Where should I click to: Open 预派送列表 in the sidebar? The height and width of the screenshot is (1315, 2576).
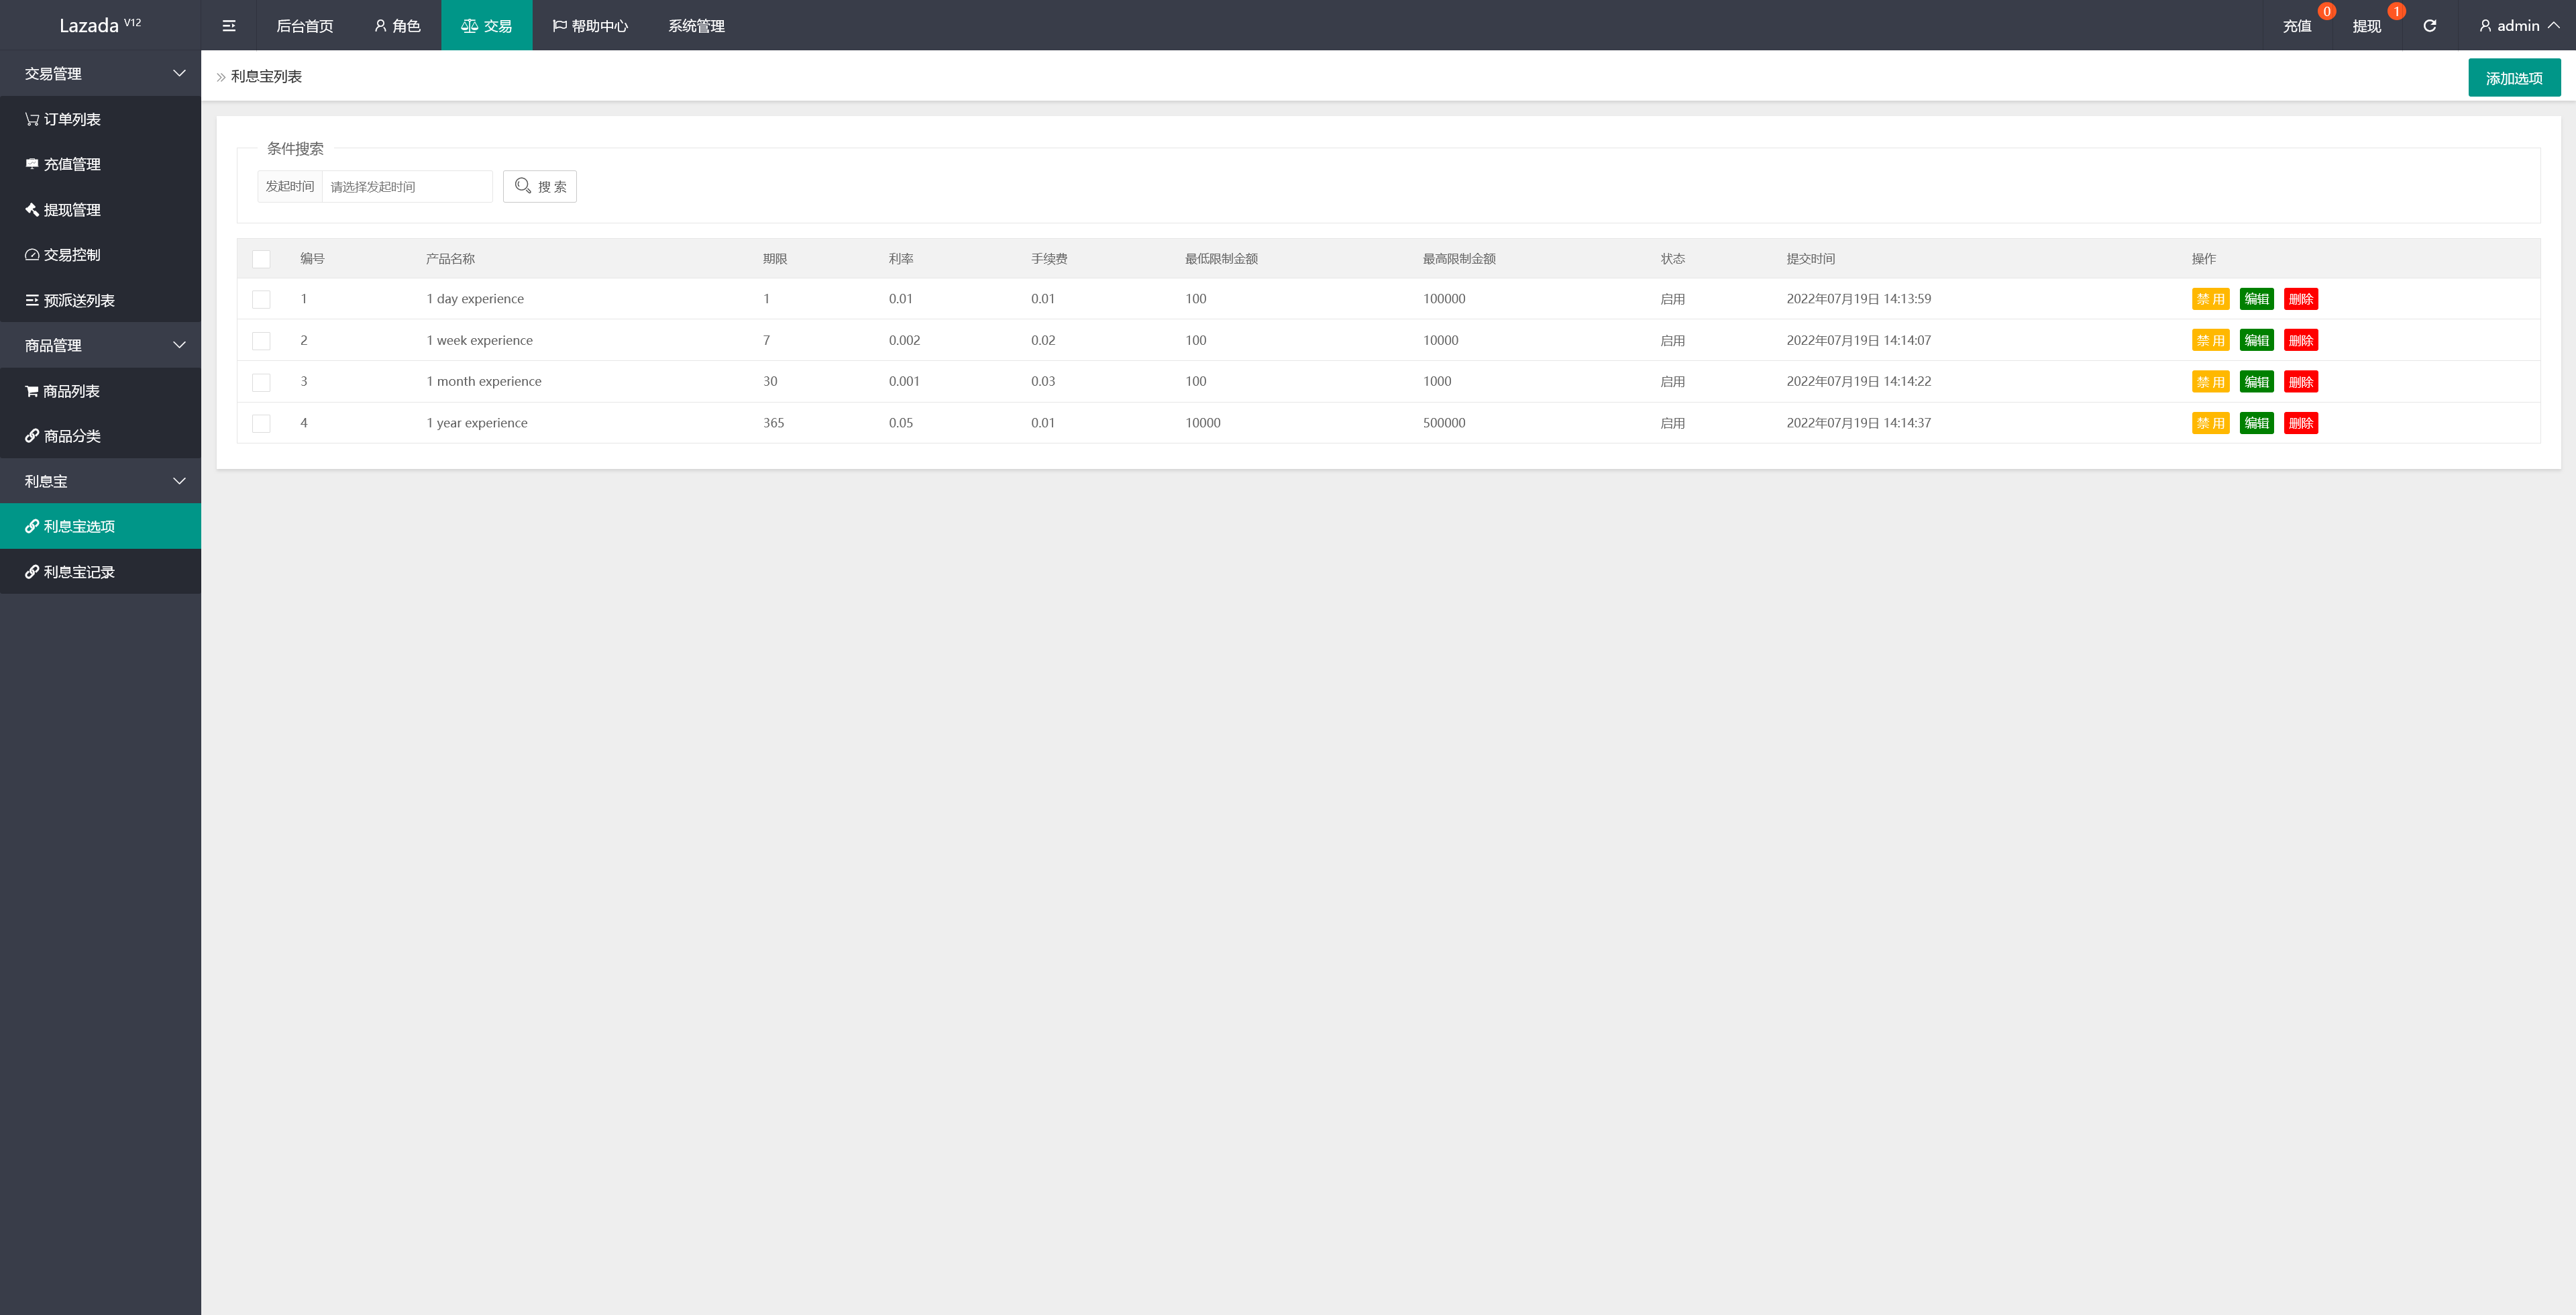(70, 300)
